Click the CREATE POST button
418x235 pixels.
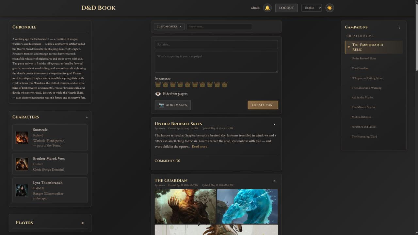point(263,105)
